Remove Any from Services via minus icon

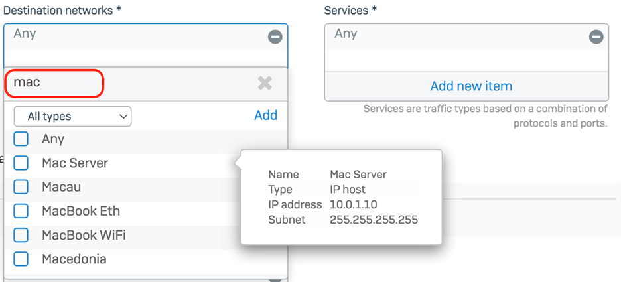596,37
